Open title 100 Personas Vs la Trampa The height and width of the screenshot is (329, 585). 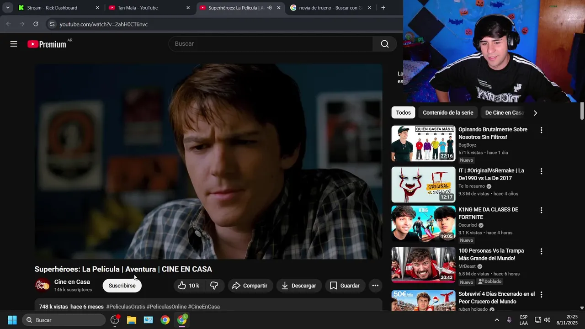pyautogui.click(x=491, y=255)
